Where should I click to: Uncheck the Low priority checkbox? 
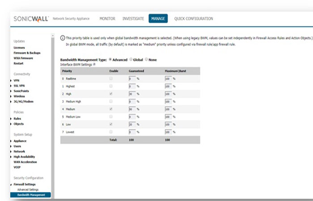pyautogui.click(x=111, y=124)
